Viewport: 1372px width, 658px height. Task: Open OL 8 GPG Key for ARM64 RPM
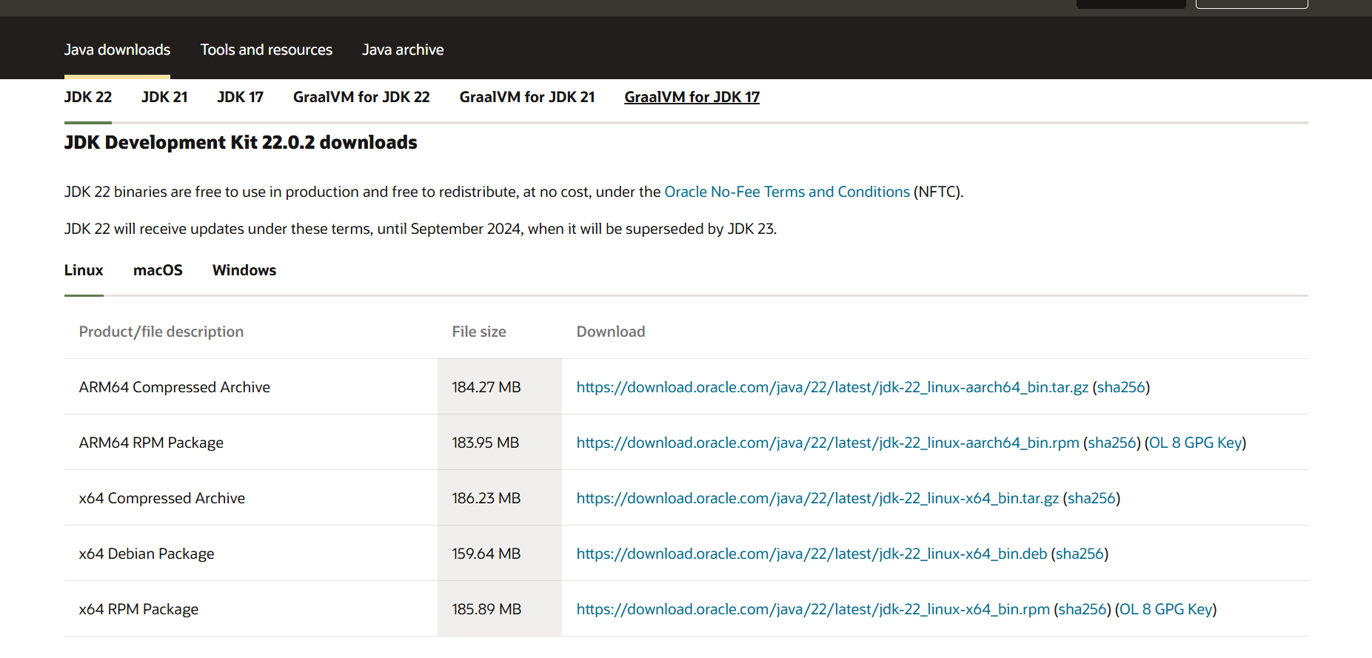point(1195,443)
